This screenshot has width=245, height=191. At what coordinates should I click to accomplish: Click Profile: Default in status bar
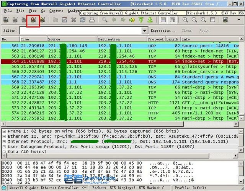click(190, 188)
